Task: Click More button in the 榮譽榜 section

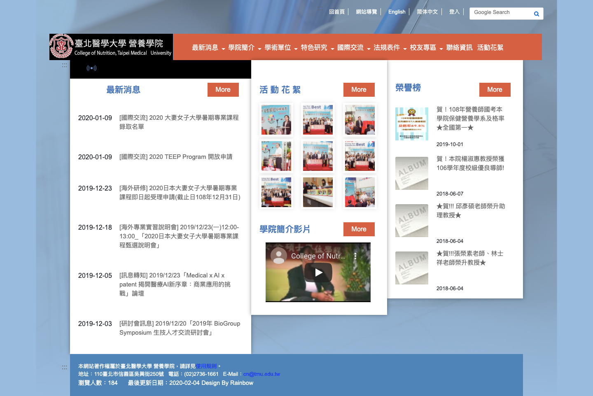Action: [x=495, y=90]
